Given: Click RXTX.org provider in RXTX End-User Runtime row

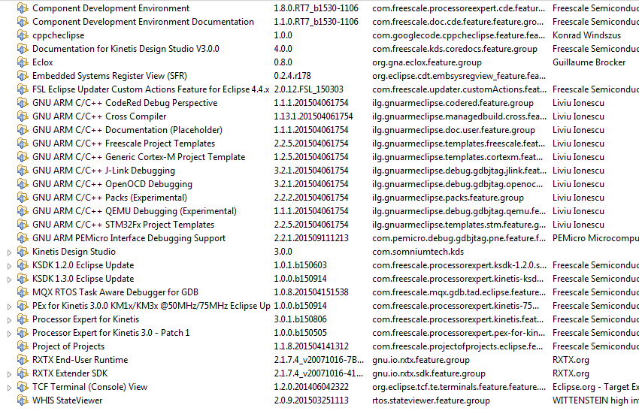Looking at the screenshot, I should click(571, 360).
